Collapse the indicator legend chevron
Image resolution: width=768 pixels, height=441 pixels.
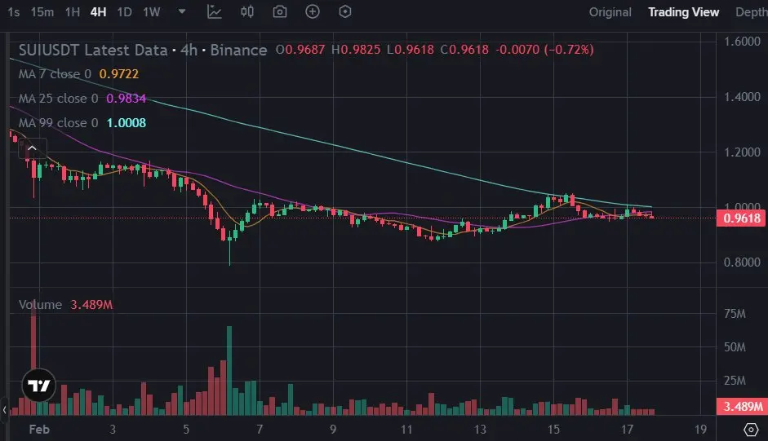(x=33, y=148)
